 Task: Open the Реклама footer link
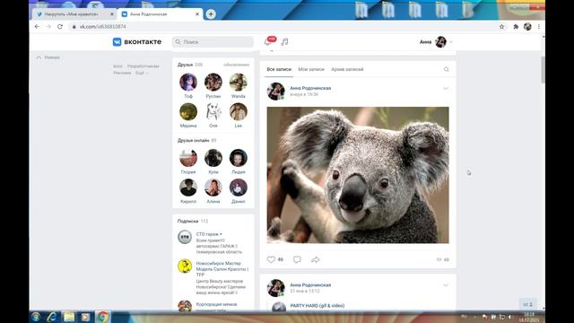(122, 73)
